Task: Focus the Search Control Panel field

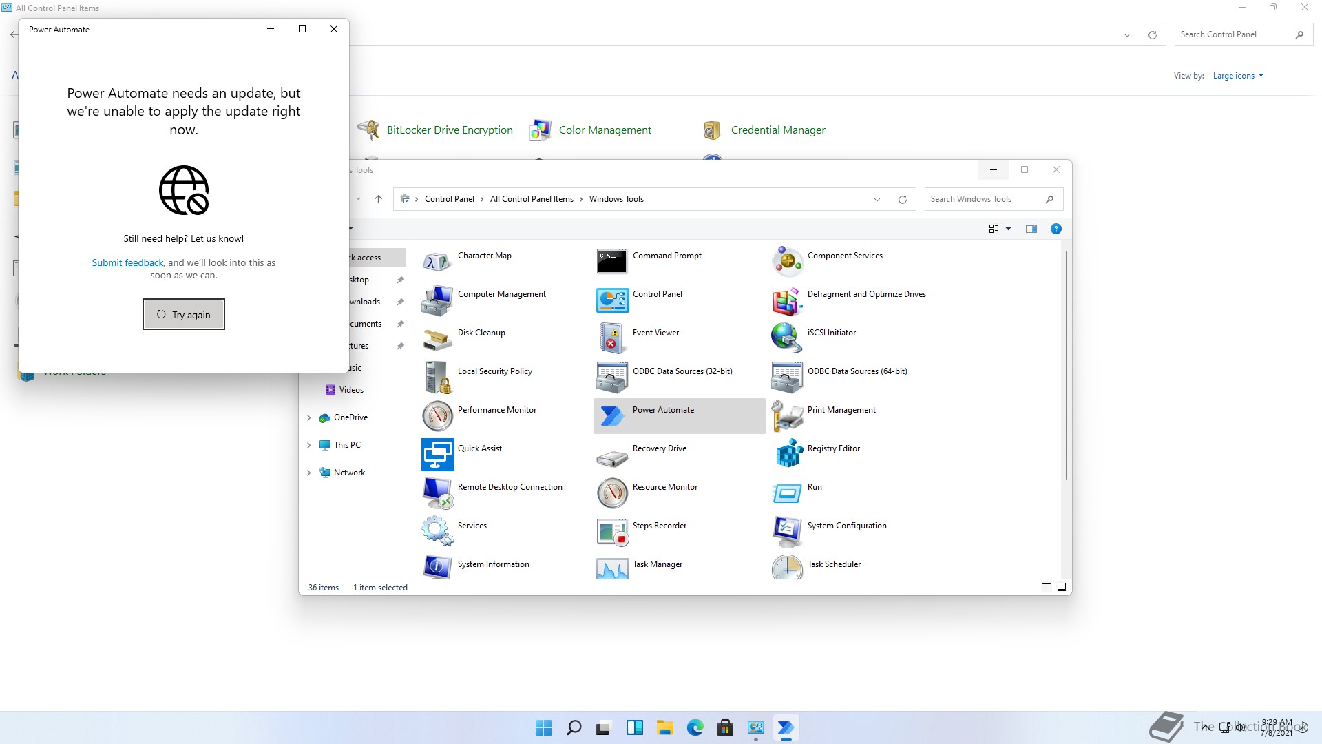Action: 1244,34
